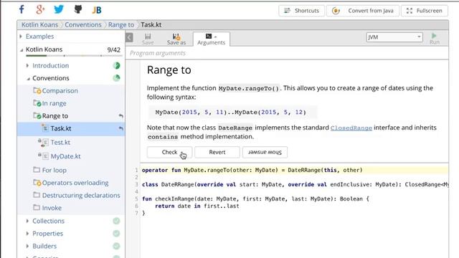Open the Facebook share icon
Viewport: 459px width, 258px height.
click(x=22, y=9)
